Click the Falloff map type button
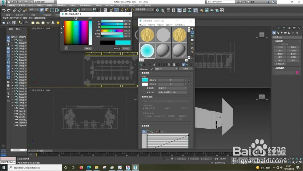Viewport: 303px width, 171px height. coord(186,69)
